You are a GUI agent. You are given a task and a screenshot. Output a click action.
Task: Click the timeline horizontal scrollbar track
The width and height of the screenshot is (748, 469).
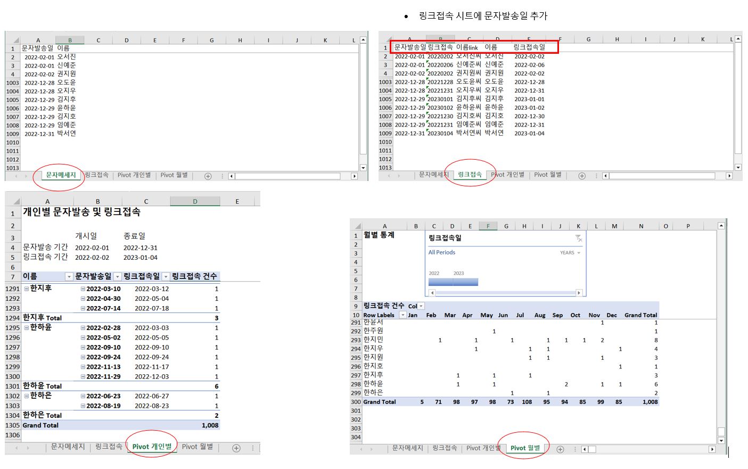pos(506,293)
